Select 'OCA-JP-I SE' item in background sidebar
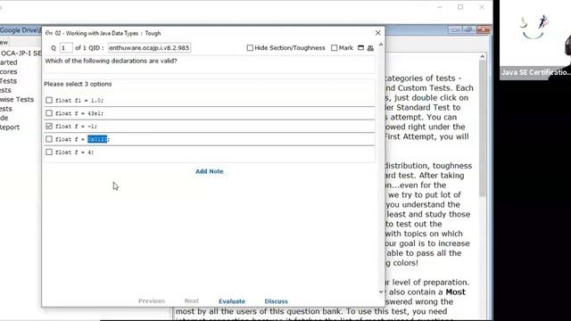Image resolution: width=571 pixels, height=321 pixels. (x=21, y=53)
